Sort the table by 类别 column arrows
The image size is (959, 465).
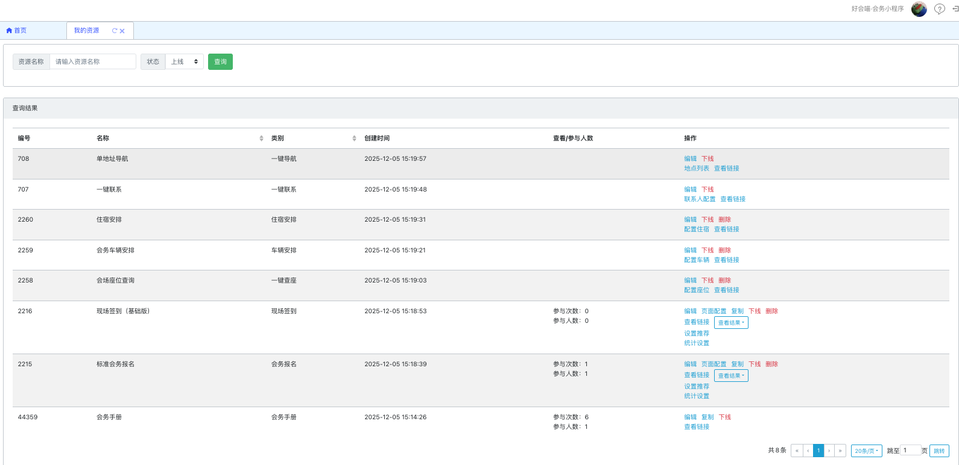click(354, 139)
